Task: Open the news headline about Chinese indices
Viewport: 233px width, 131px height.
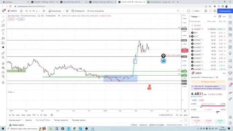Action: point(208,87)
